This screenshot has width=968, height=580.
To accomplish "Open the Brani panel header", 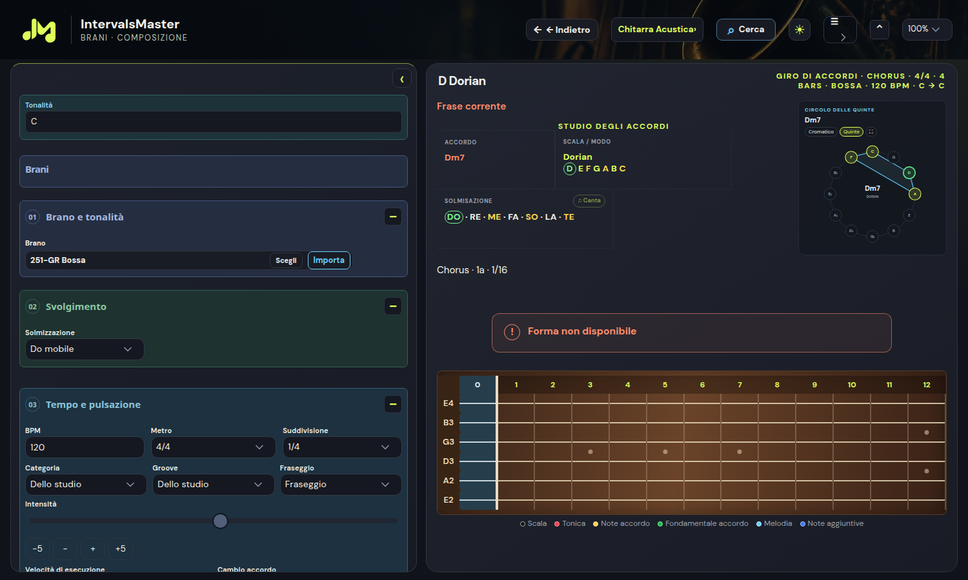I will pos(214,171).
